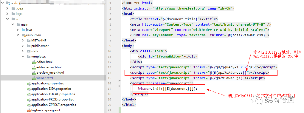Screen dimensions: 304x113
Task: Click the logback-spring.xml file icon
Action: pyautogui.click(x=28, y=110)
